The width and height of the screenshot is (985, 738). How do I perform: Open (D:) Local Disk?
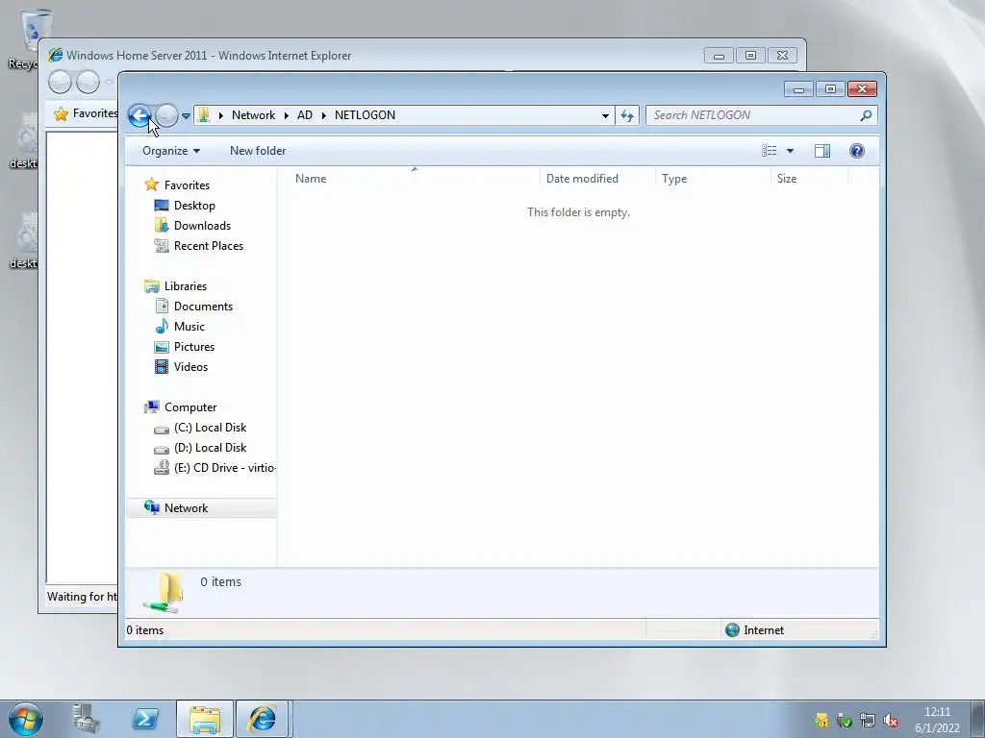pos(210,448)
